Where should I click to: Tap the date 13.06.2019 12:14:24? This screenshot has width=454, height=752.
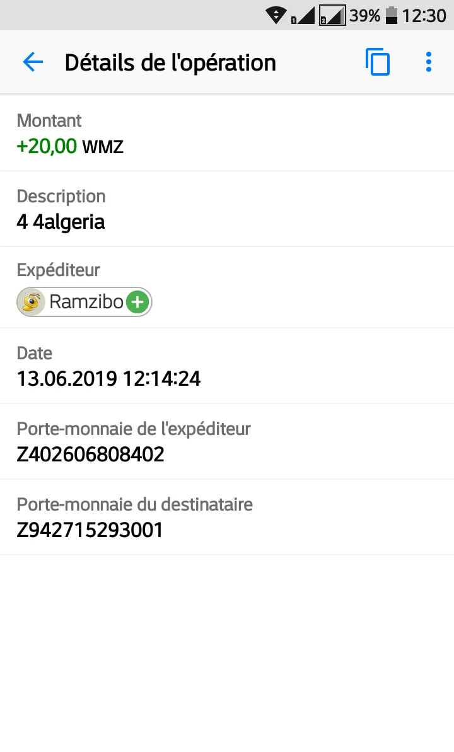click(108, 379)
